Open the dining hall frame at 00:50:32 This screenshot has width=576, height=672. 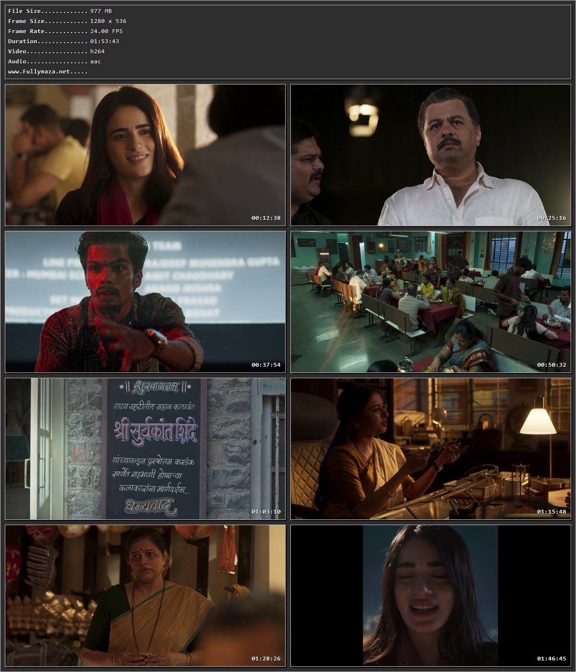click(x=431, y=302)
